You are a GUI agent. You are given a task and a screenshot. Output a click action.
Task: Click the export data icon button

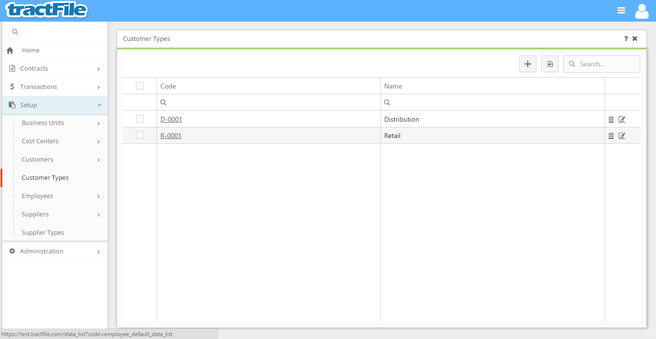(549, 64)
